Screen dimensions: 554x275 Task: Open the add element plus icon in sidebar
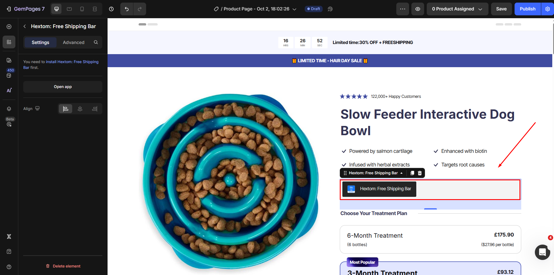pos(9,27)
